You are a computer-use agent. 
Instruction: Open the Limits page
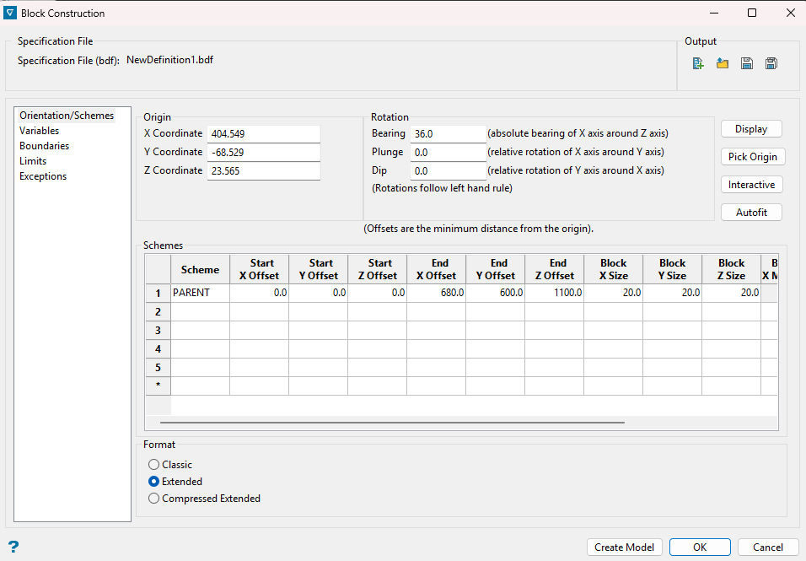click(33, 161)
